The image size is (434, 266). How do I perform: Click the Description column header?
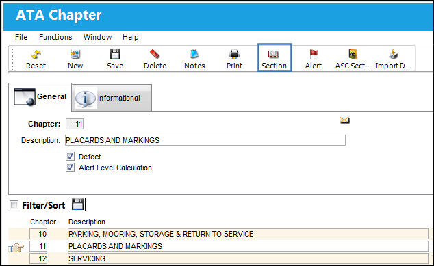(x=87, y=222)
